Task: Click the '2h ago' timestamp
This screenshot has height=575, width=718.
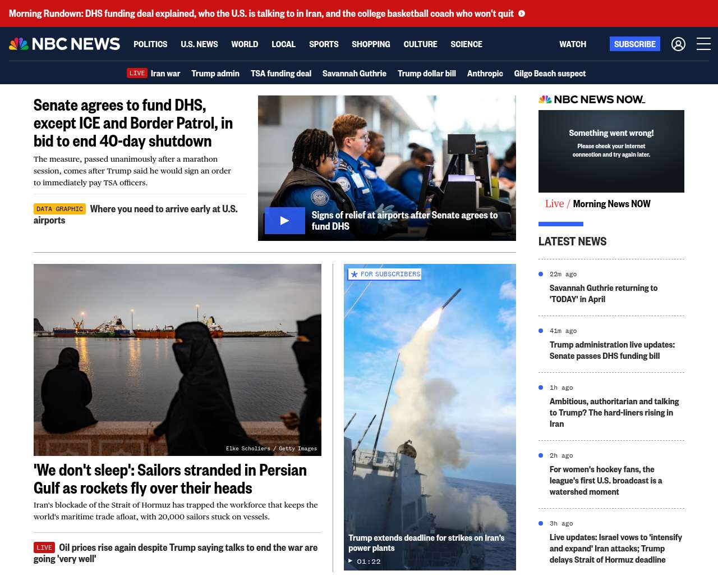Action: pyautogui.click(x=561, y=455)
